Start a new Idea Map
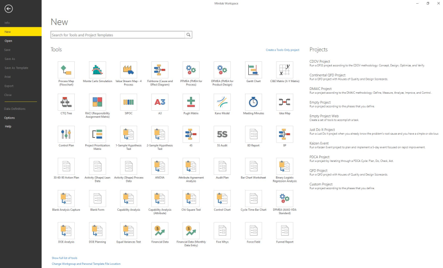Image resolution: width=443 pixels, height=268 pixels. tap(285, 102)
